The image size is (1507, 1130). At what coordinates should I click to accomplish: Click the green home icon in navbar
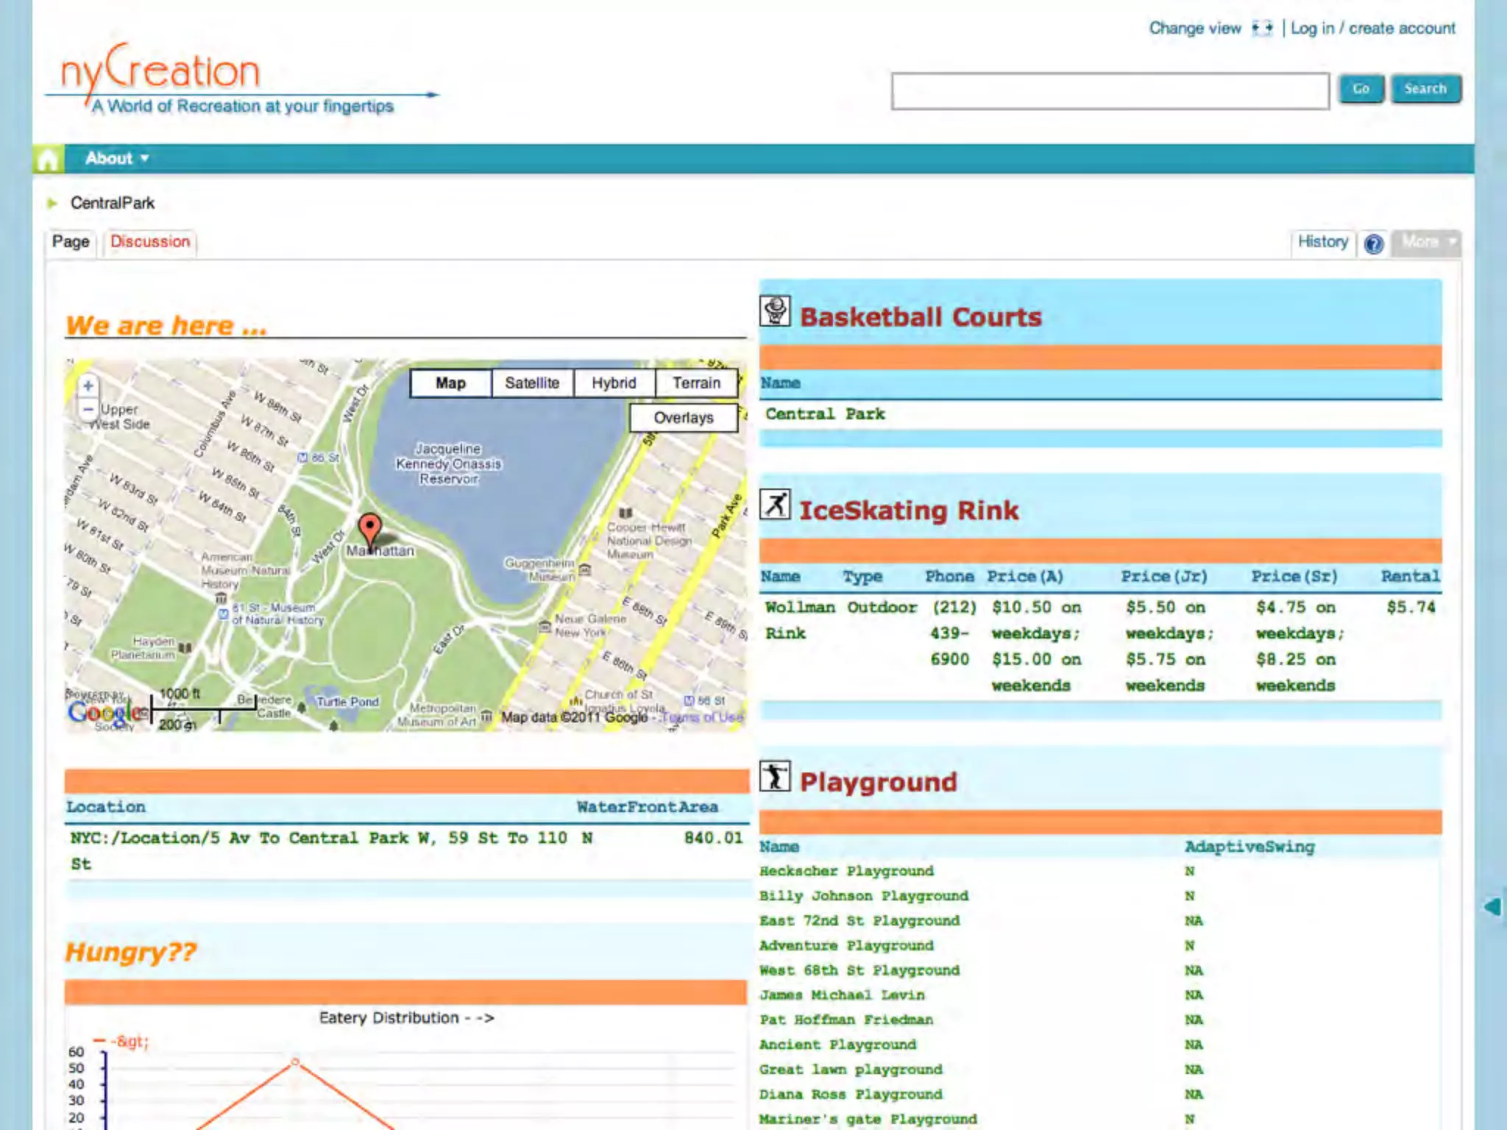[x=48, y=159]
